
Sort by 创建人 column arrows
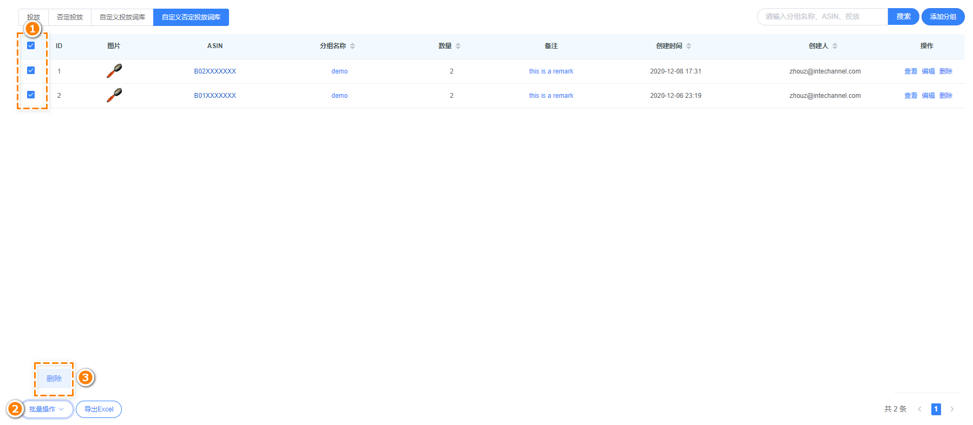835,46
